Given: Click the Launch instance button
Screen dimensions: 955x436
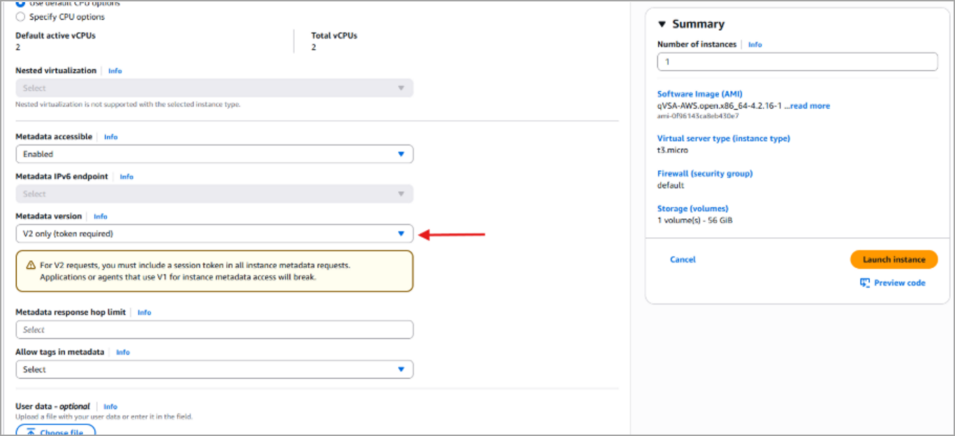Looking at the screenshot, I should coord(894,260).
